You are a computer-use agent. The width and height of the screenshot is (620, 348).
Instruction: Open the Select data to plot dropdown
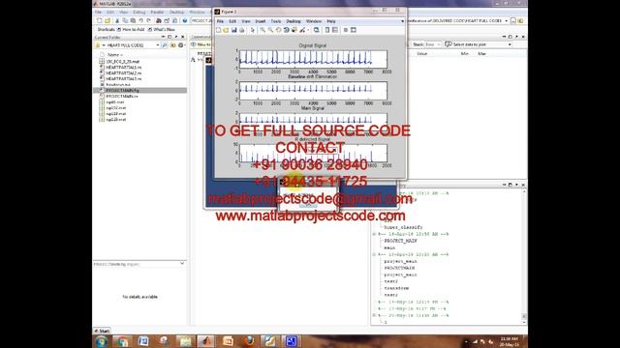510,44
